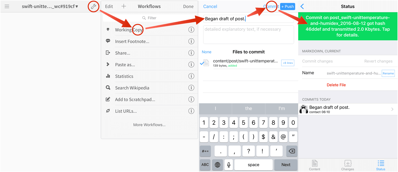Image resolution: width=398 pixels, height=172 pixels.
Task: Tap the microphone dictation key
Action: (229, 165)
